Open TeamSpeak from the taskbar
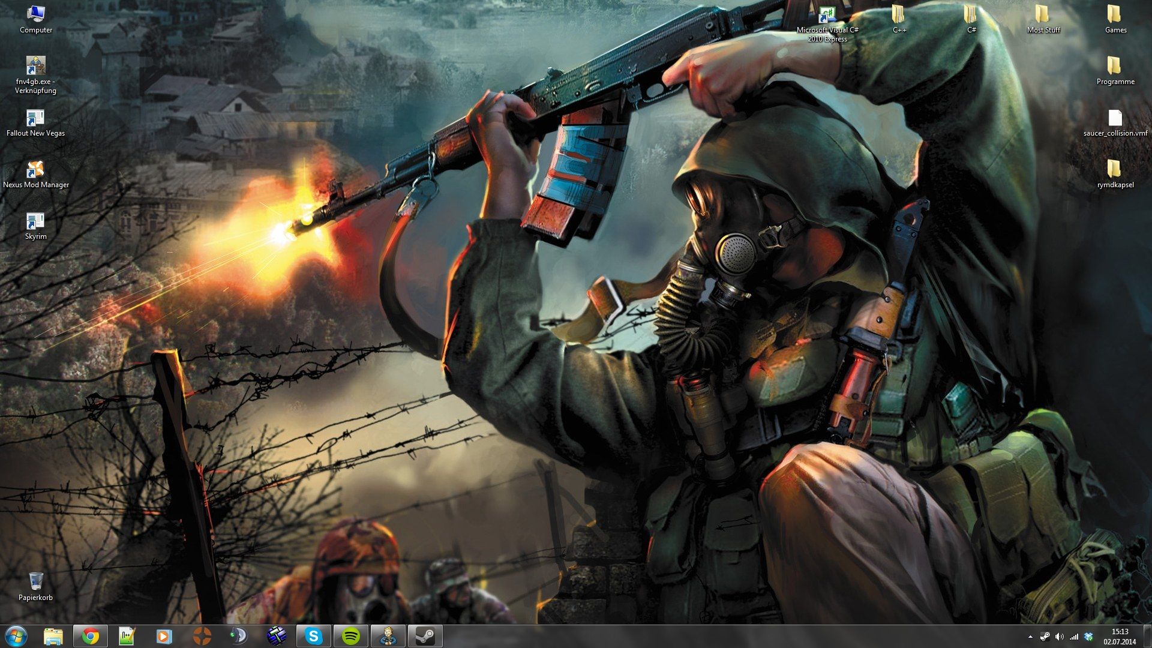Screen dimensions: 1152x648 click(x=239, y=636)
